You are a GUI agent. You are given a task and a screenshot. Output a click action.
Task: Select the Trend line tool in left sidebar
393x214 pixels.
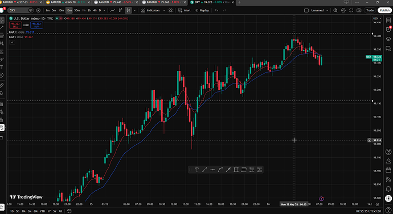pos(2,27)
